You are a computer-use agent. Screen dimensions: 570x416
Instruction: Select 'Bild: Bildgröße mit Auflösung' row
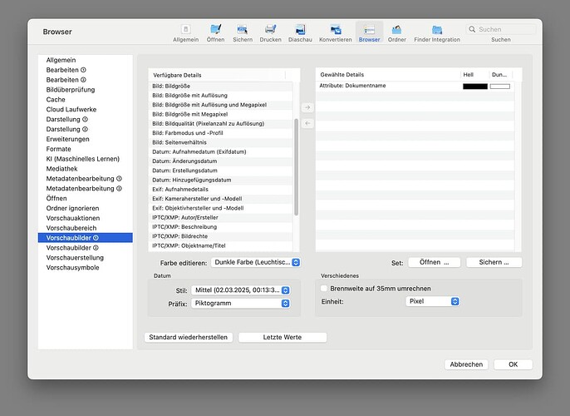click(x=220, y=96)
